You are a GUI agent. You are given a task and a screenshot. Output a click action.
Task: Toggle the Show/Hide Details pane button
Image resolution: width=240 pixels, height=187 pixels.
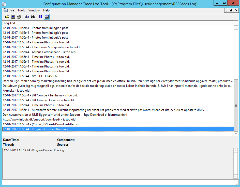click(47, 17)
